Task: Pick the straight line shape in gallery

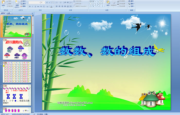Action: (95, 1)
